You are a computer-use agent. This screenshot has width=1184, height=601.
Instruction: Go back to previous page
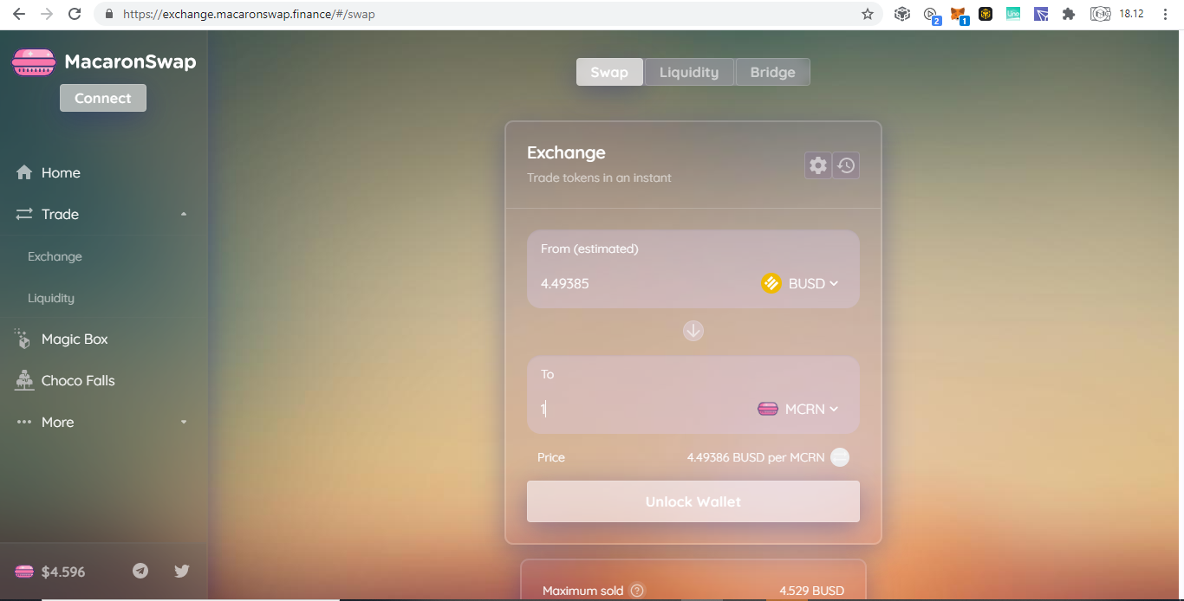point(19,14)
